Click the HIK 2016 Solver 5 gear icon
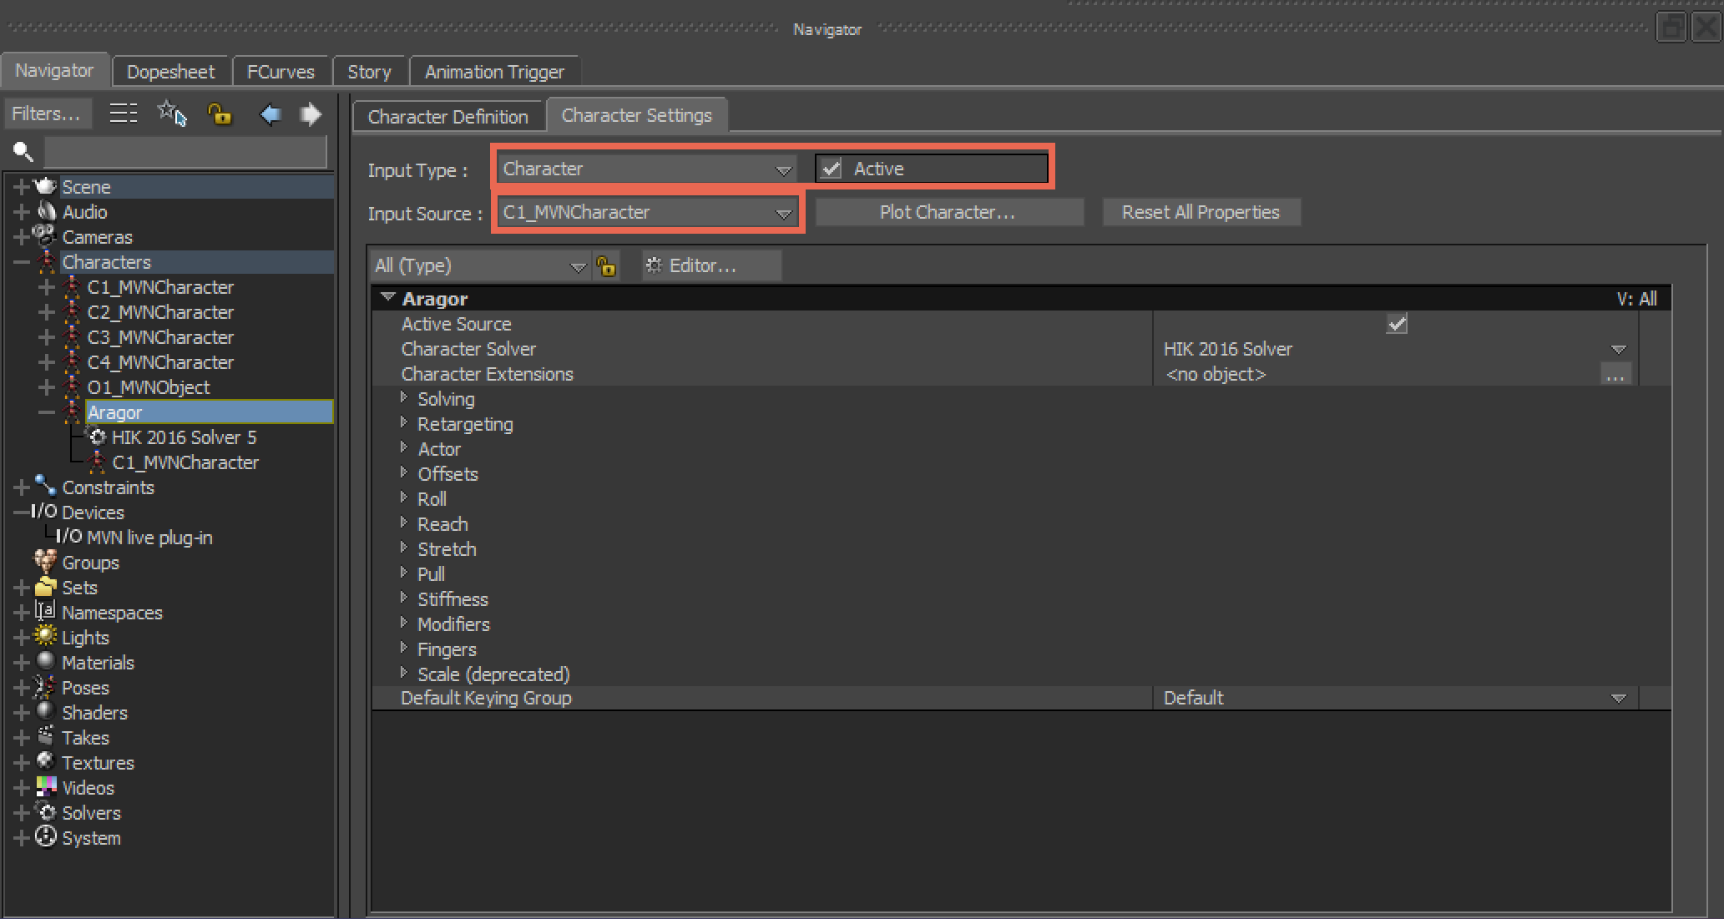 point(98,437)
